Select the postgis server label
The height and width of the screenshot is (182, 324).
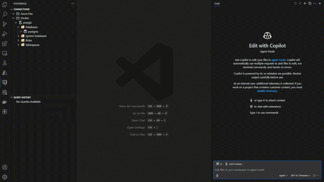click(x=27, y=23)
